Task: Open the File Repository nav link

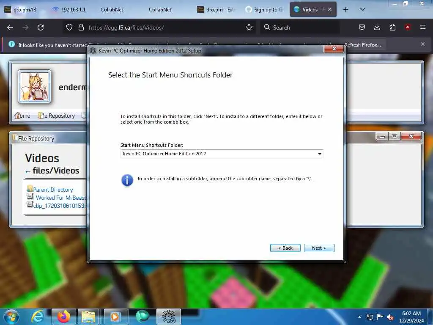Action: (57, 116)
